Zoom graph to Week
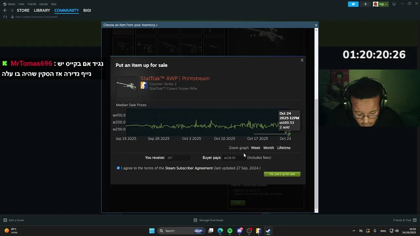The image size is (420, 236). click(x=256, y=148)
